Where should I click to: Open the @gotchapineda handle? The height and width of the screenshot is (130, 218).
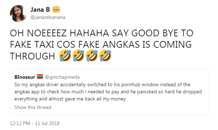[x=62, y=77]
